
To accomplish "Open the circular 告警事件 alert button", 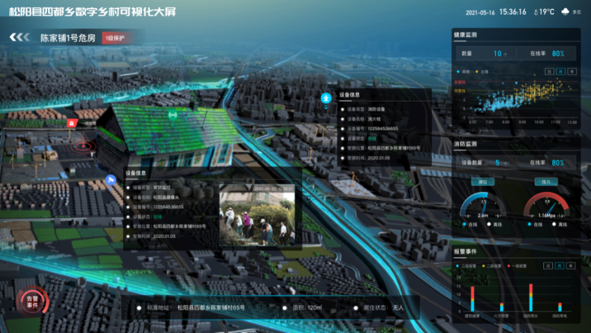I will click(x=32, y=302).
